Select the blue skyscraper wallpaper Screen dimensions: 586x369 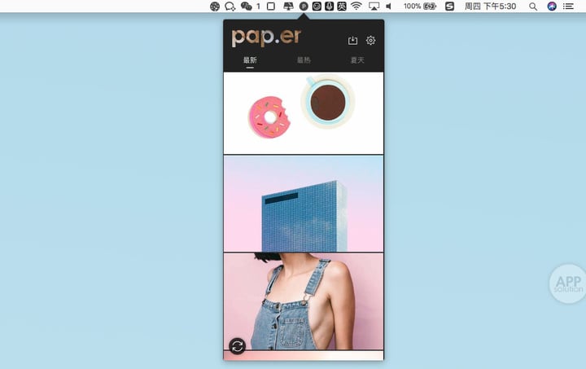pyautogui.click(x=304, y=204)
